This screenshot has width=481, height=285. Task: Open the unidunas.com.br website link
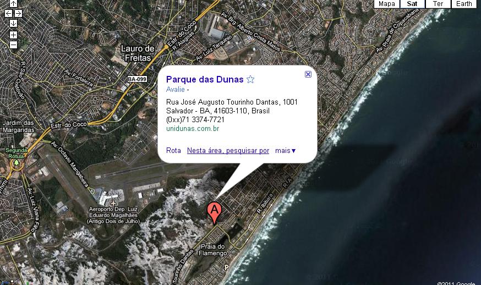[193, 129]
